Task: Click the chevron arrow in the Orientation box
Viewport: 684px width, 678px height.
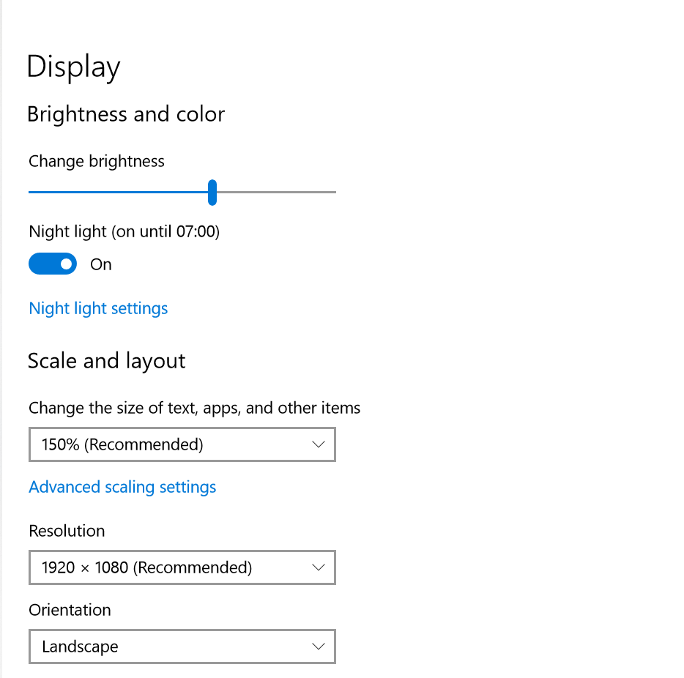Action: pyautogui.click(x=319, y=647)
